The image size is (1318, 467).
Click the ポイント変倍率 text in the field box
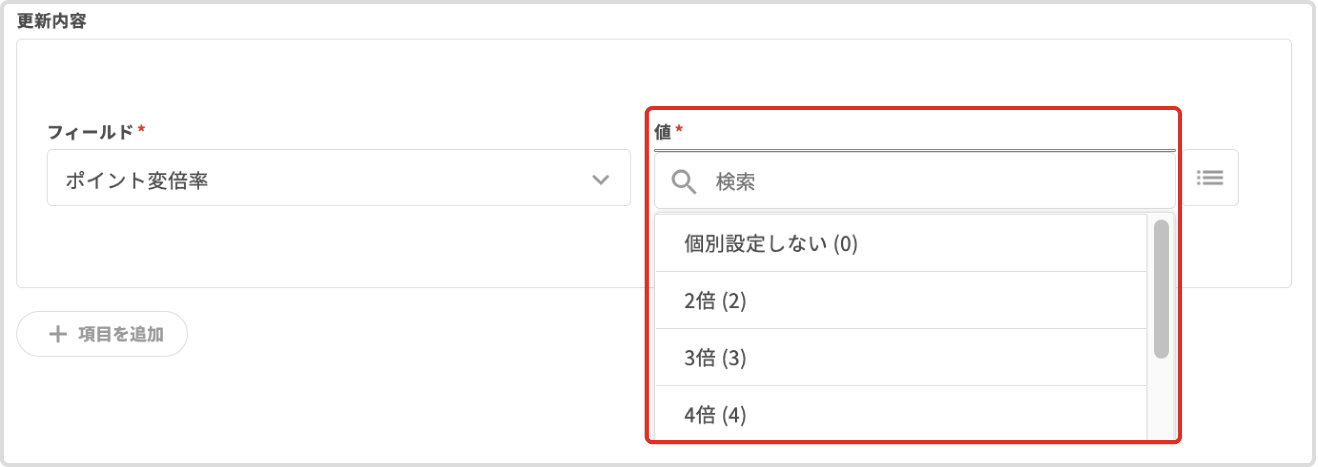pos(136,181)
